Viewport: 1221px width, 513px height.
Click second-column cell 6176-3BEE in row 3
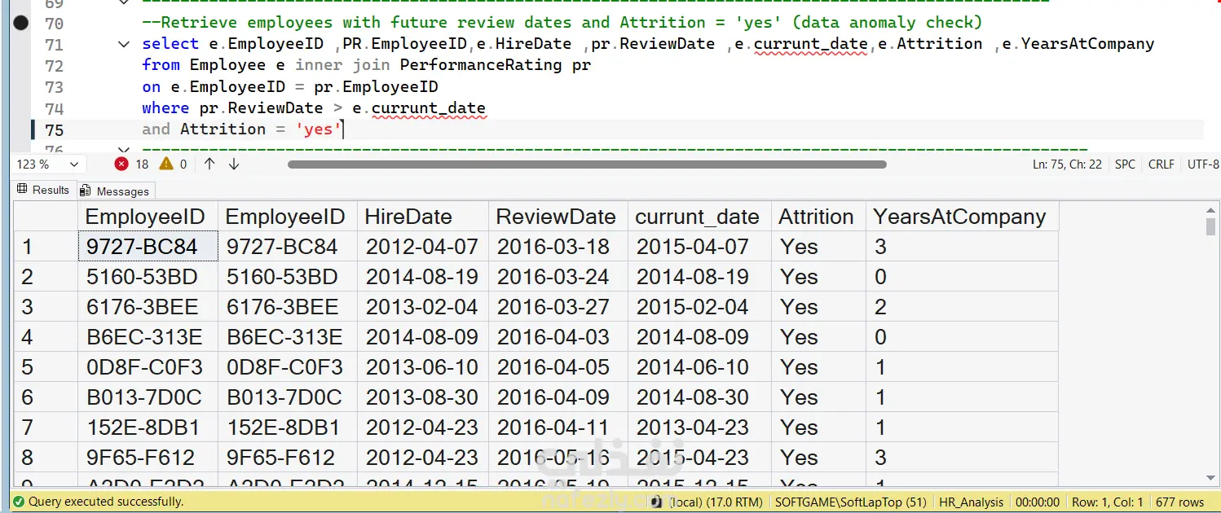point(287,307)
